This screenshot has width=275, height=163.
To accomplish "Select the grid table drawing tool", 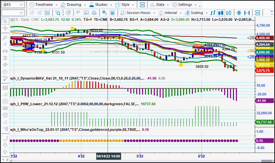I will point(5,101).
